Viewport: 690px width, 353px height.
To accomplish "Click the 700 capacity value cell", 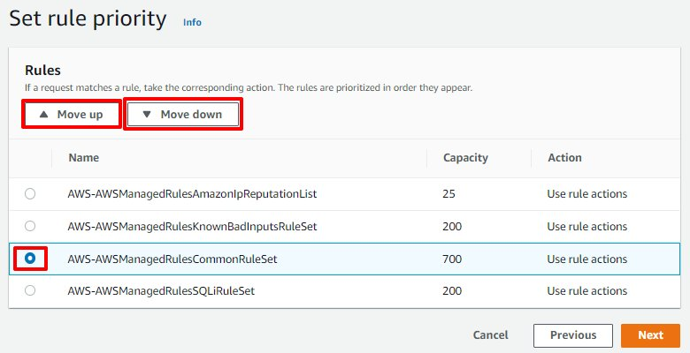I will 451,259.
